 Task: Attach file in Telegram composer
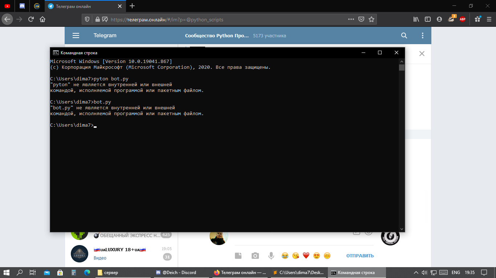[238, 256]
